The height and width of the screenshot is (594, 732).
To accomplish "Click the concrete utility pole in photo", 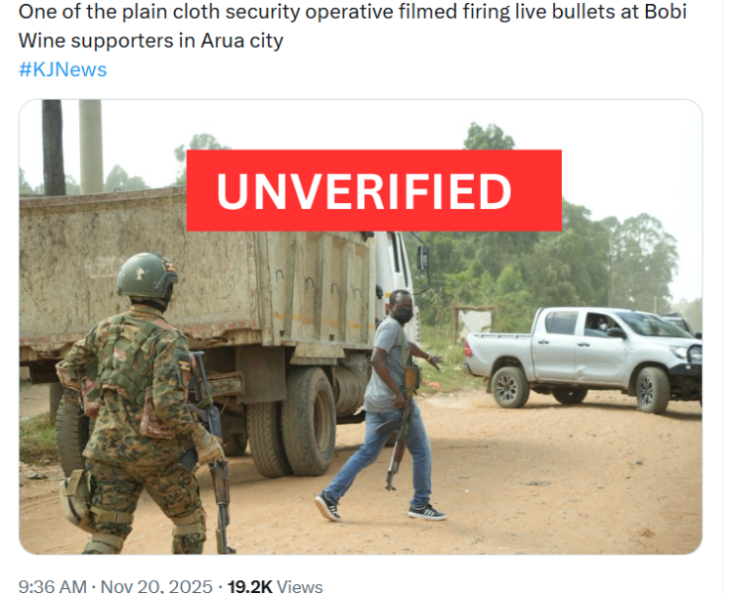I will 91,147.
